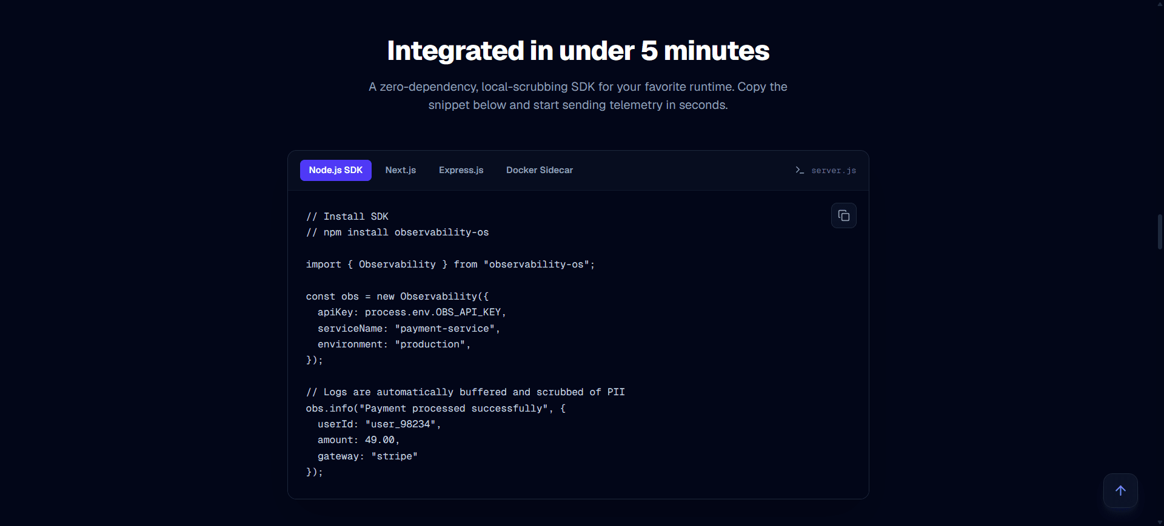The width and height of the screenshot is (1164, 526).
Task: Click the zero-dependency SDK description paragraph
Action: tap(578, 96)
